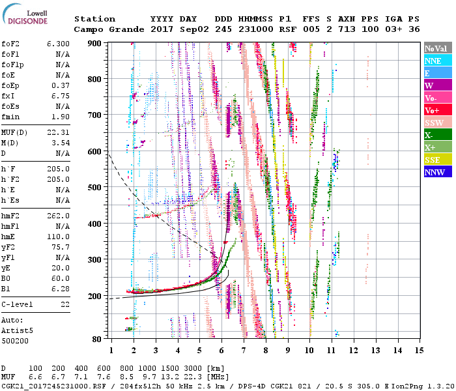Screen dimensions: 456x391
Task: Click the 6 MHz x-axis label
Action: tap(221, 351)
